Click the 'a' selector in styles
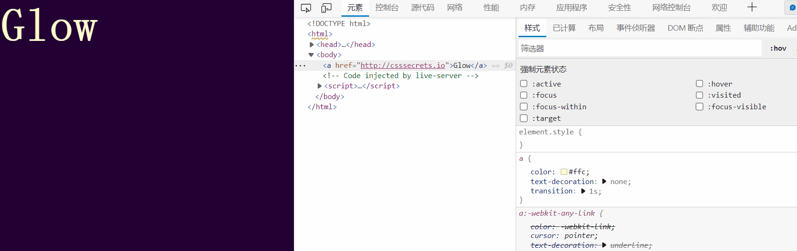 pos(521,159)
